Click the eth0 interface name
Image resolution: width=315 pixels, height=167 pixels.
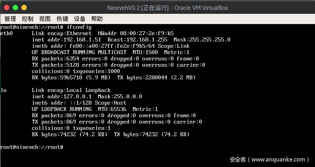click(7, 33)
